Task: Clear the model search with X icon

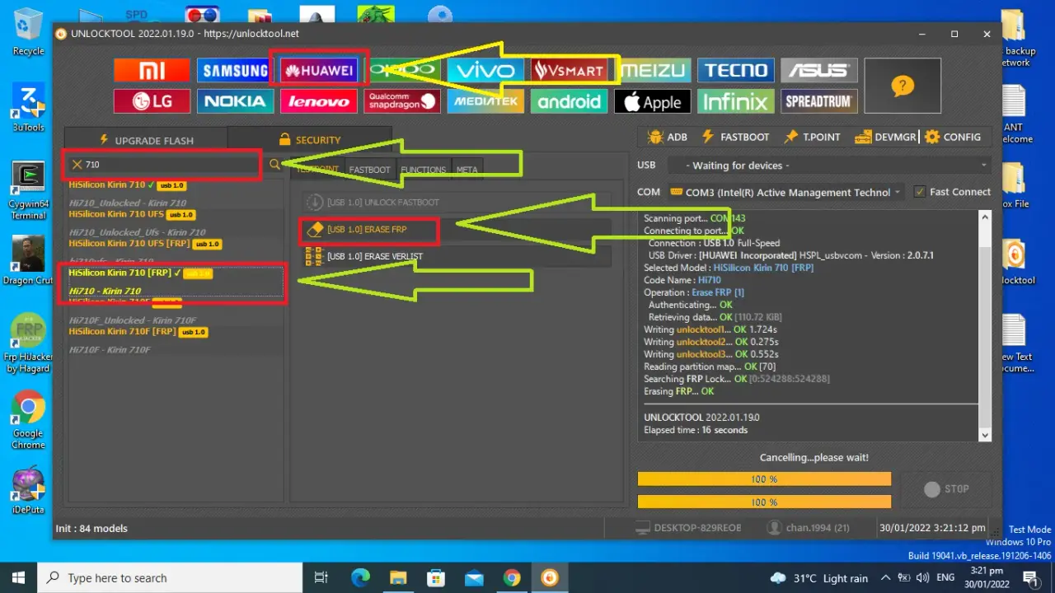Action: [77, 165]
